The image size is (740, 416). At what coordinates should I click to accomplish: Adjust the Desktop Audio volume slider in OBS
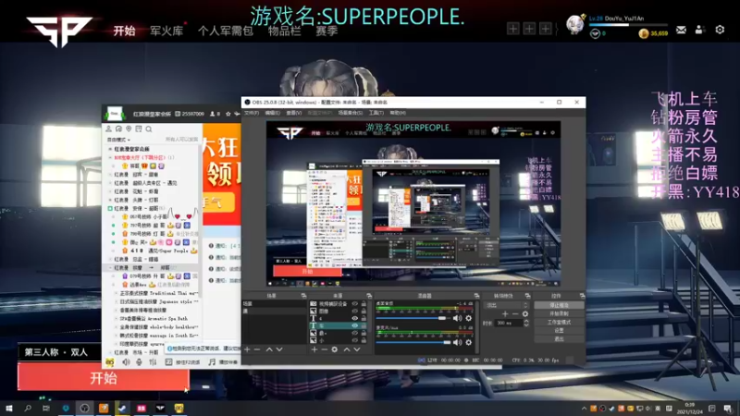coord(413,318)
